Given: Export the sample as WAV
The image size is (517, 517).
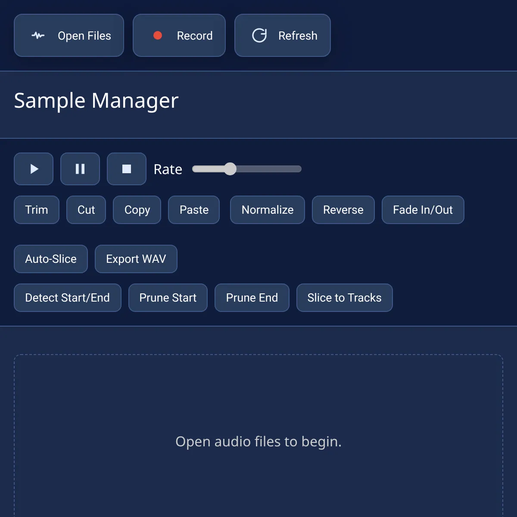Looking at the screenshot, I should pyautogui.click(x=136, y=259).
